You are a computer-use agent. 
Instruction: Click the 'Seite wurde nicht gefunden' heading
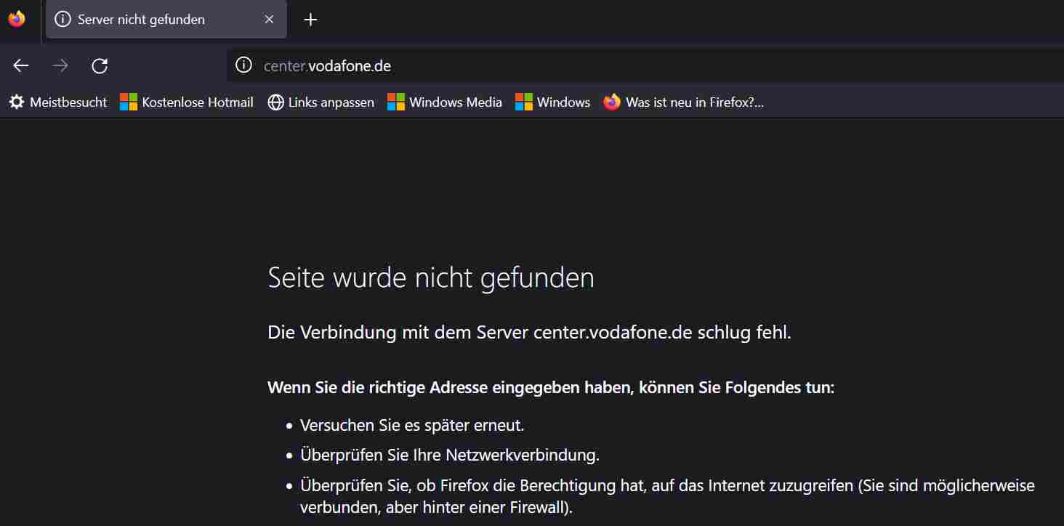pyautogui.click(x=431, y=278)
